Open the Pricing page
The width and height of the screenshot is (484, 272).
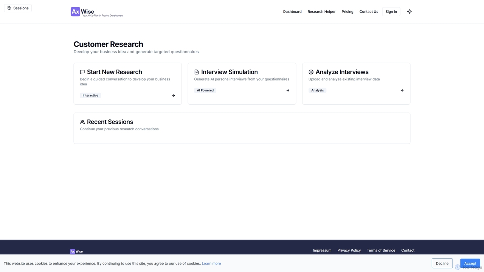[347, 12]
